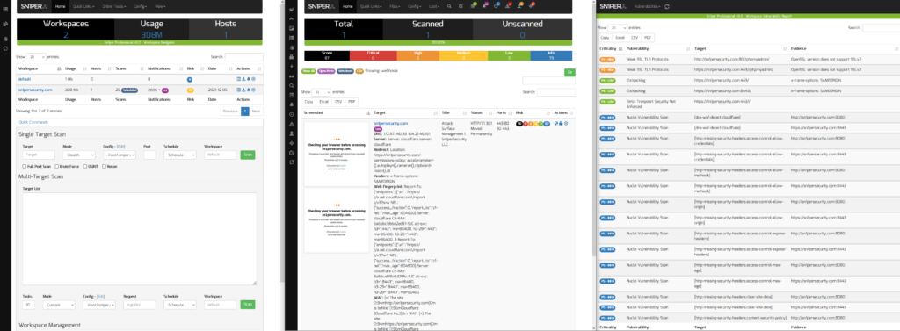Click the lightning bolt icon in the middle sidebar
Screen dimensions: 900x331
(x=292, y=67)
